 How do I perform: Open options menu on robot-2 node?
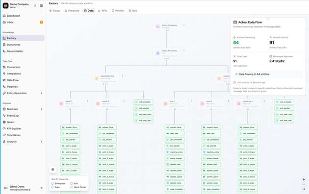point(124,101)
